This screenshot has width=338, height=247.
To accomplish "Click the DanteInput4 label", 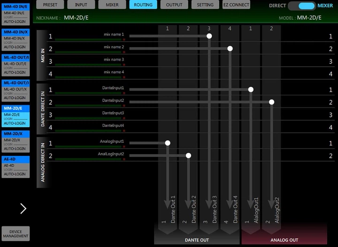I will coord(113,125).
